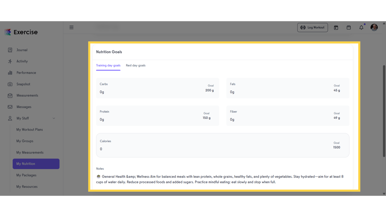Click the scroll down arrow
This screenshot has height=217, width=386.
[384, 194]
